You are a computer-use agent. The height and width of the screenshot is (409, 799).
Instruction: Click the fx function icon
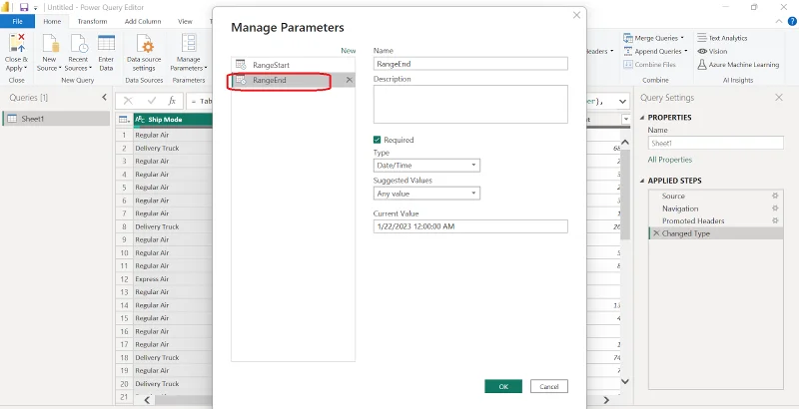pyautogui.click(x=172, y=101)
